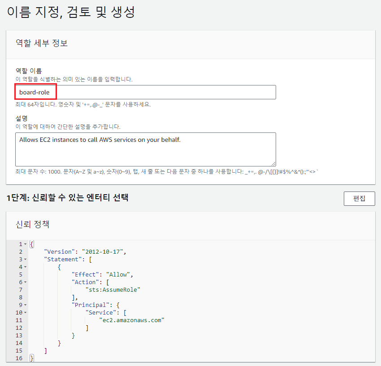
Task: Click the 역할 이름 field label
Action: pyautogui.click(x=29, y=71)
